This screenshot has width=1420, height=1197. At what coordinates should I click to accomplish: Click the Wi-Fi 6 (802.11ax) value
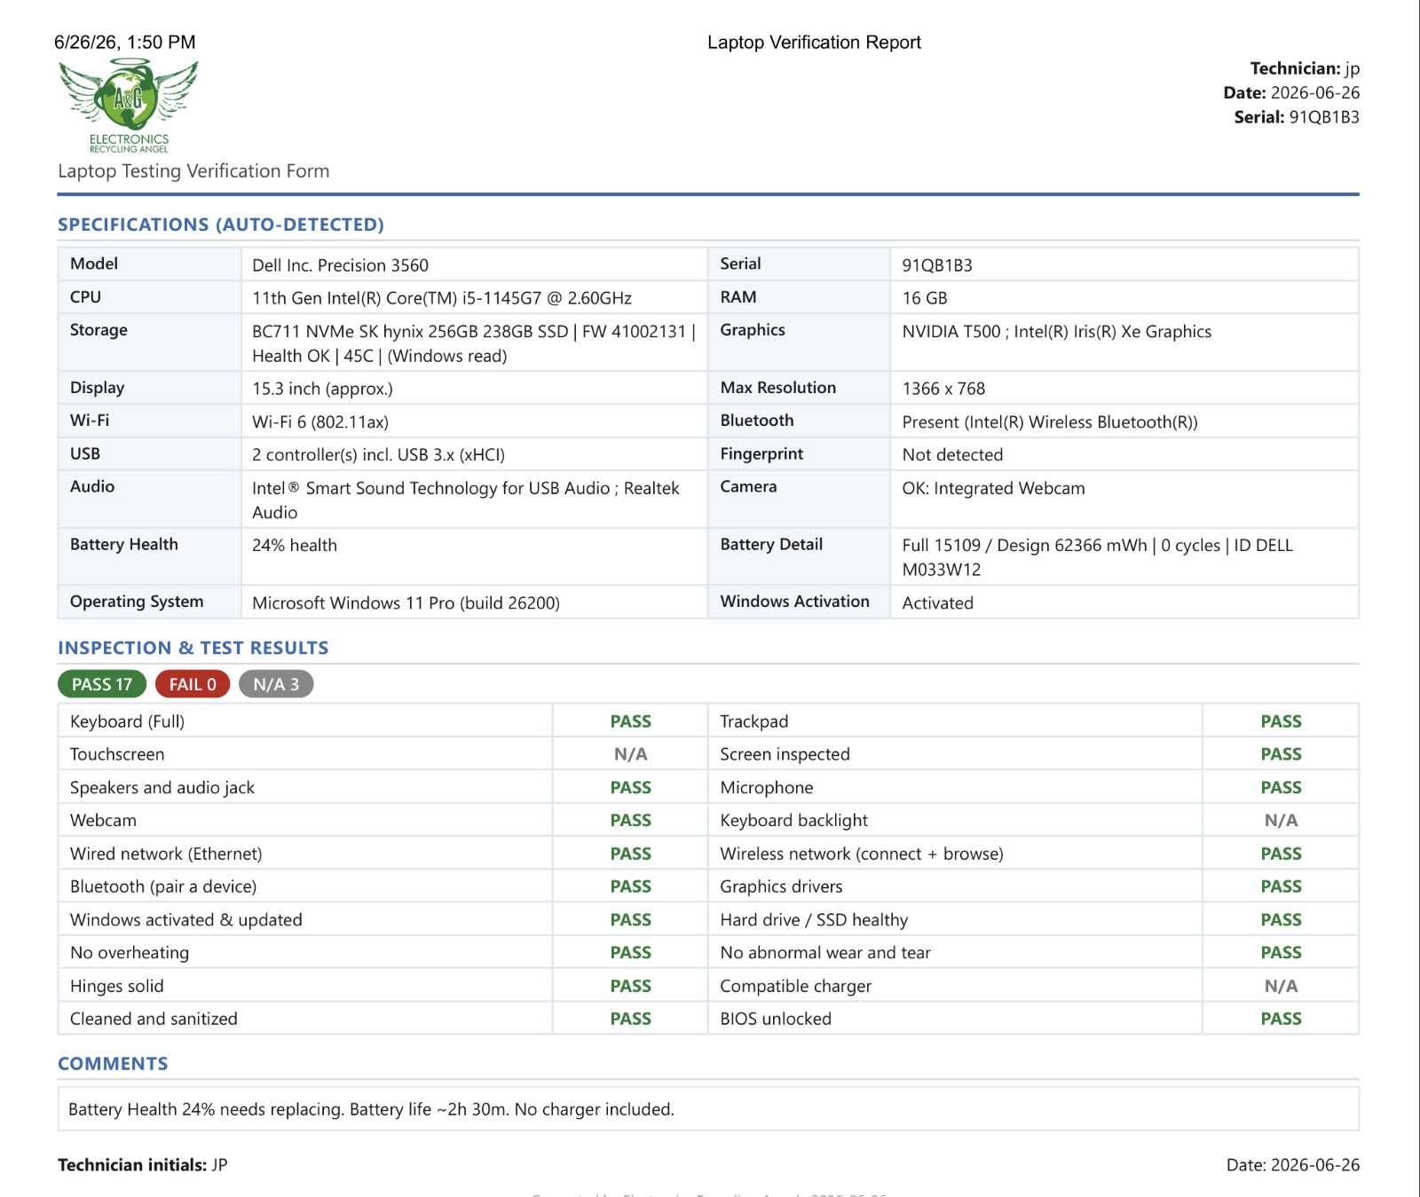tap(320, 422)
